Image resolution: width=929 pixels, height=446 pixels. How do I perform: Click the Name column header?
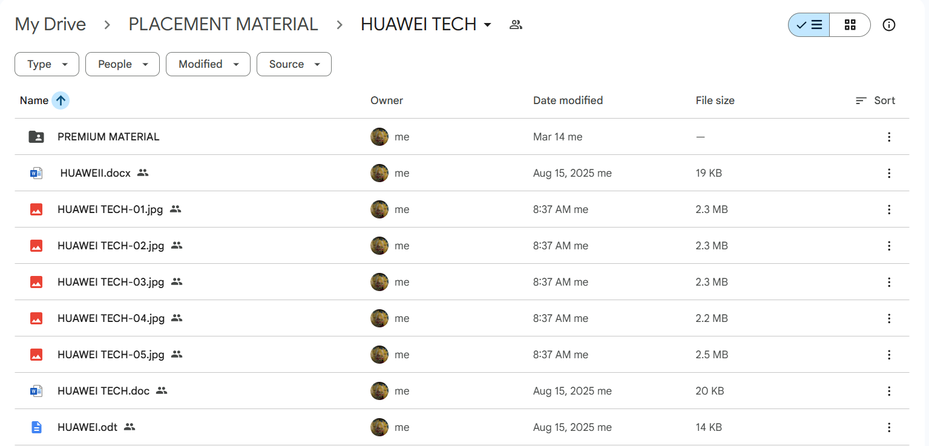(34, 100)
